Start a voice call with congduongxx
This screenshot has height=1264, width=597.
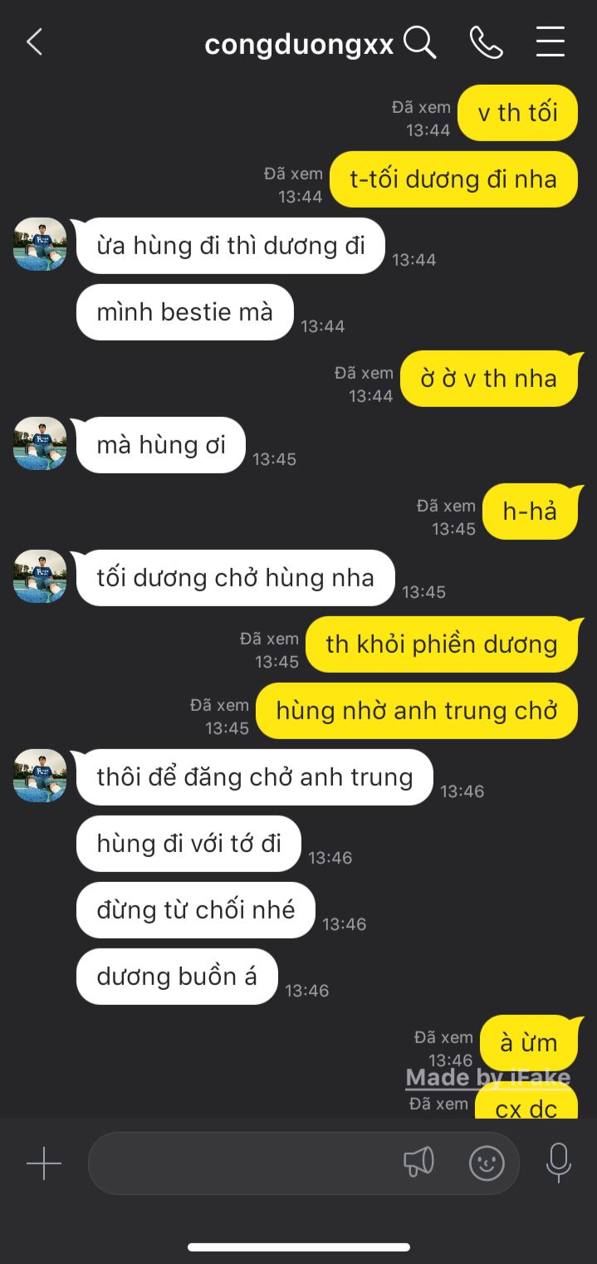[x=487, y=42]
